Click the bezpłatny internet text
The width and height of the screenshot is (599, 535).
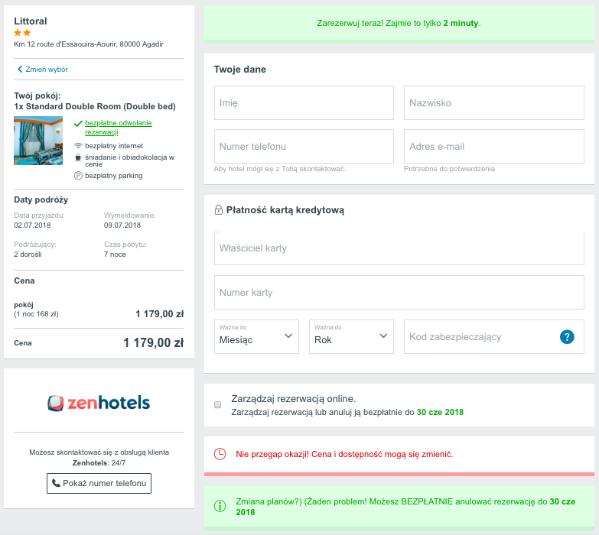[114, 146]
